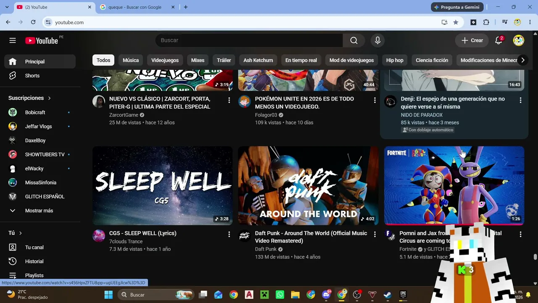Expand subscriptions with Mostrar más
The height and width of the screenshot is (303, 538).
point(40,211)
